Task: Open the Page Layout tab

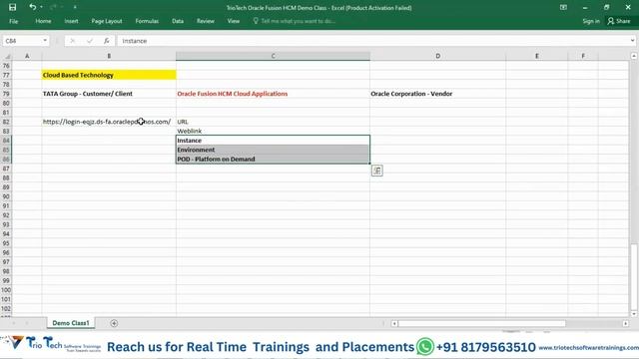Action: [x=107, y=21]
